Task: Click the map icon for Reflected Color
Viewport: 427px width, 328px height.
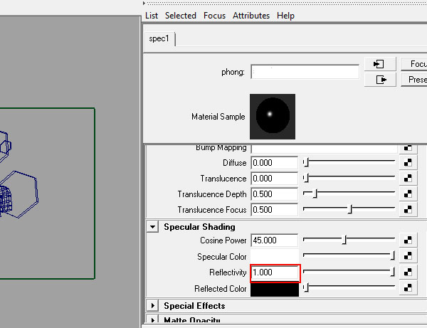Action: tap(408, 287)
